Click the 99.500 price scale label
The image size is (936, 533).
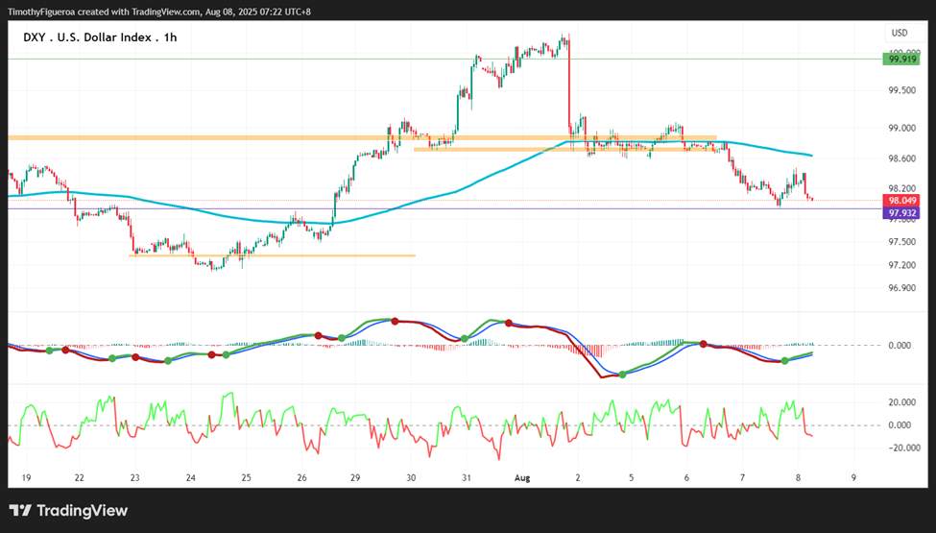(x=902, y=90)
